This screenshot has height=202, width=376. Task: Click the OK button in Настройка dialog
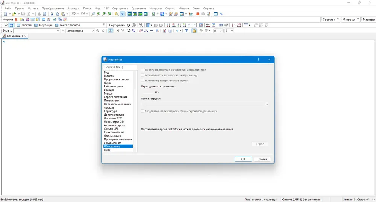(243, 159)
